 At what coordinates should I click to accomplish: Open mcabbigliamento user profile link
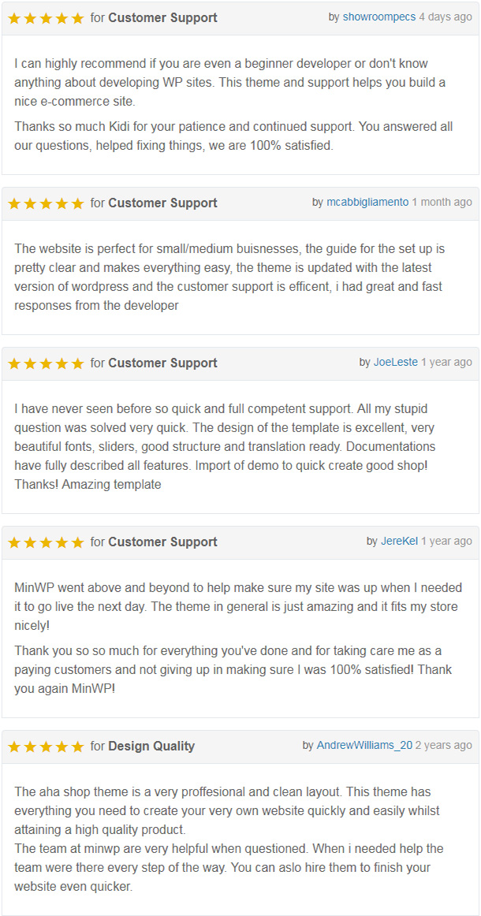pyautogui.click(x=367, y=202)
